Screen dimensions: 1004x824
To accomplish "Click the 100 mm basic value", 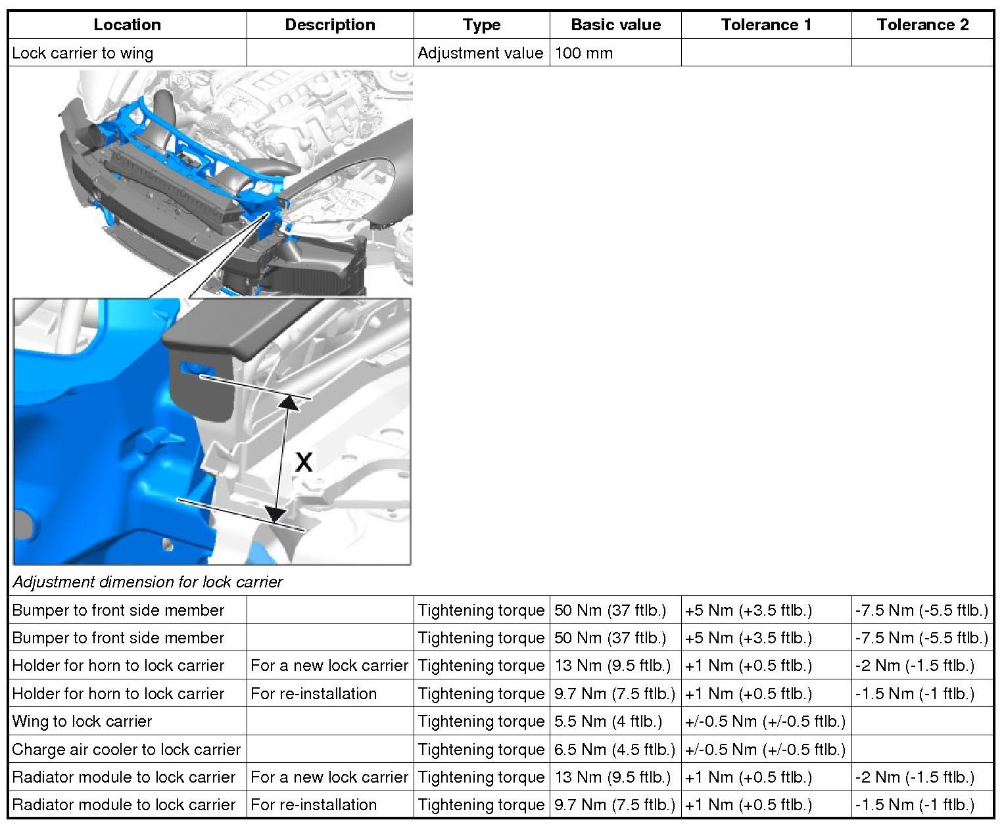I will pyautogui.click(x=584, y=53).
